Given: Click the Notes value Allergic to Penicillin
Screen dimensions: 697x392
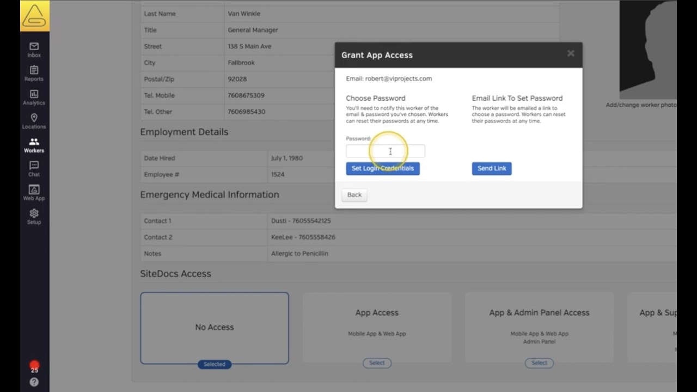Looking at the screenshot, I should coord(299,253).
